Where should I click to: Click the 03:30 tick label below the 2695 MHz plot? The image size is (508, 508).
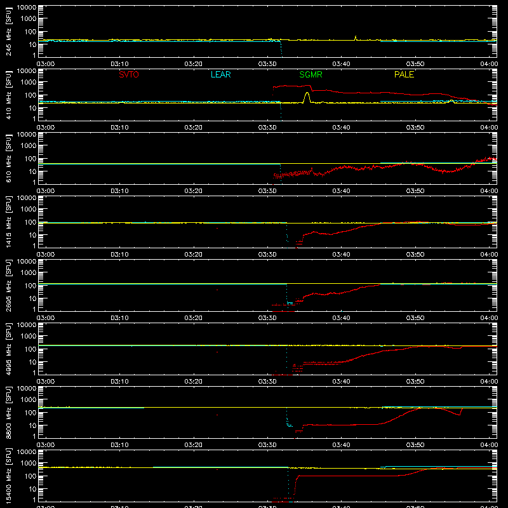tap(267, 318)
